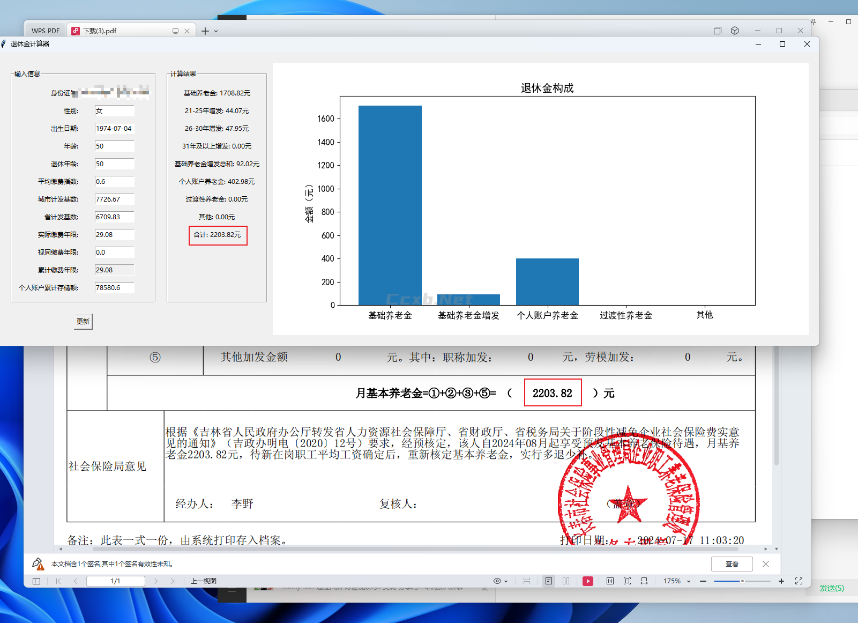Click the continuous scroll icon in status bar
The width and height of the screenshot is (858, 623).
[527, 581]
